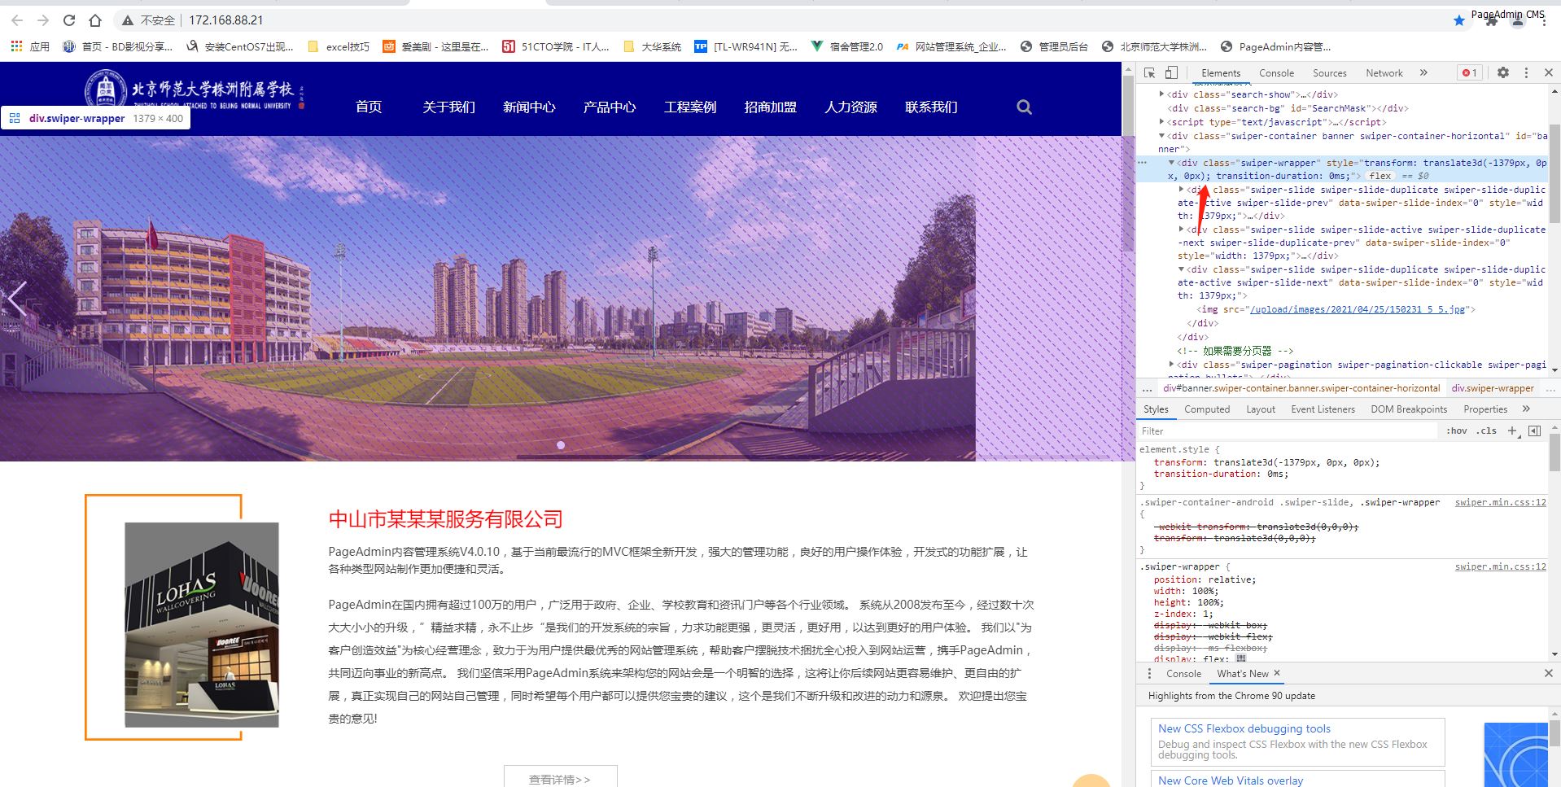Open the 宿舍管理2.0 bookmark
Screen dimensions: 1561x787
click(x=847, y=46)
